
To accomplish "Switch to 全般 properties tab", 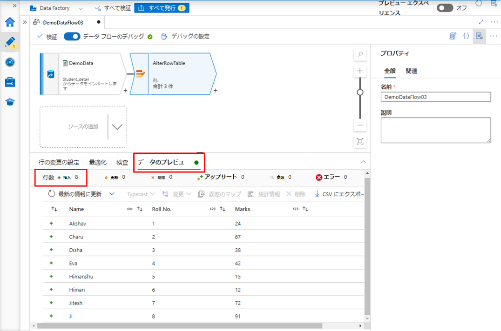I will point(390,71).
